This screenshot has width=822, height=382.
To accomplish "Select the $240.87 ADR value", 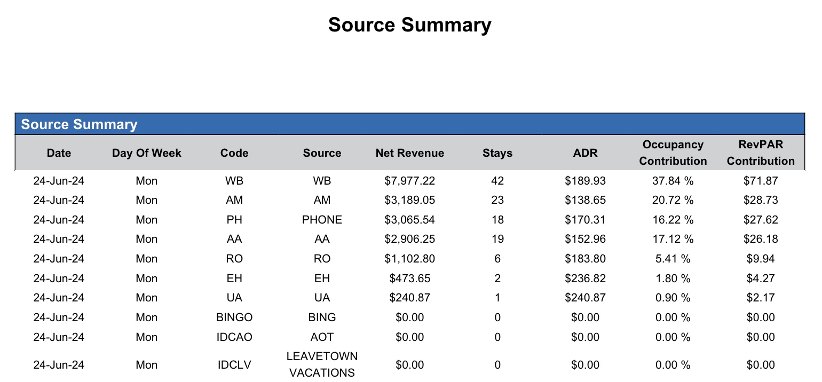I will pos(586,298).
